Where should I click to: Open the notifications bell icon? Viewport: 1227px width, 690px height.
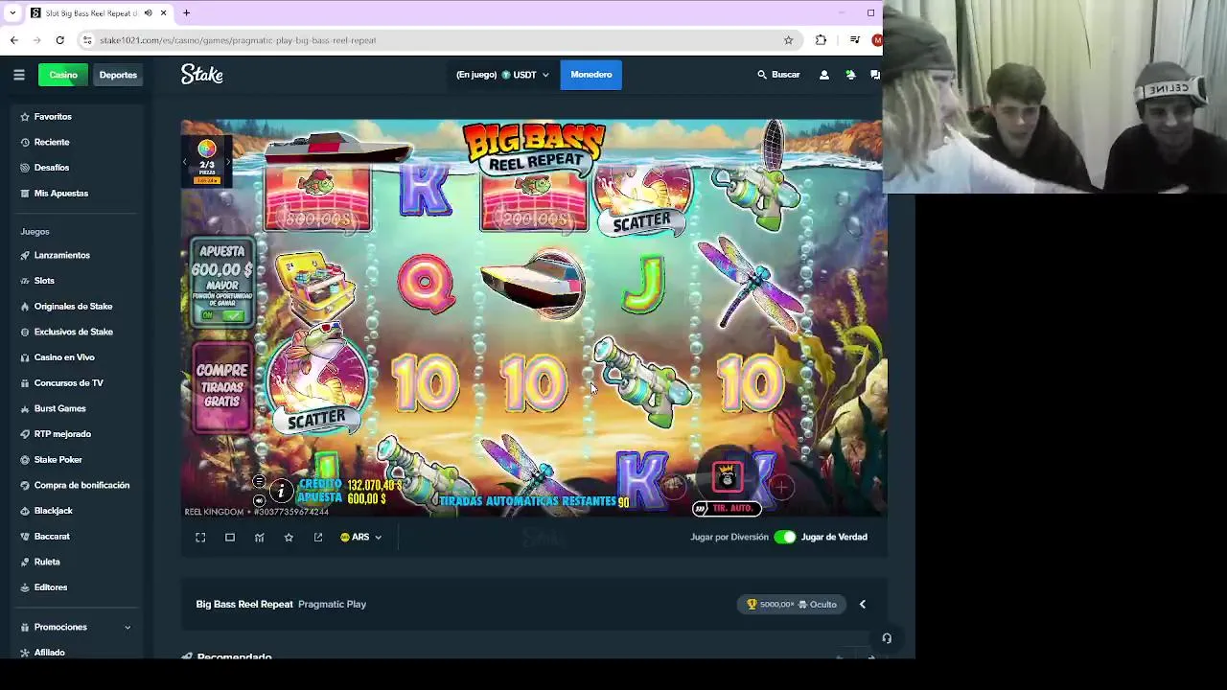849,75
